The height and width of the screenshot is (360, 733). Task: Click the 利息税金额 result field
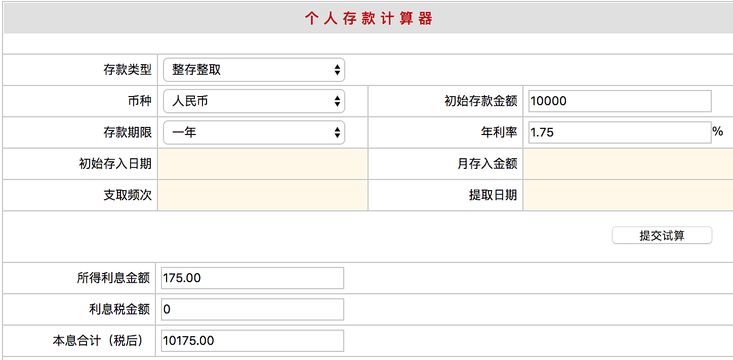point(252,309)
